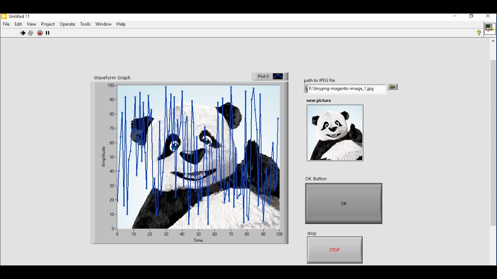The image size is (497, 279).
Task: Open the Tools menu
Action: [x=85, y=24]
